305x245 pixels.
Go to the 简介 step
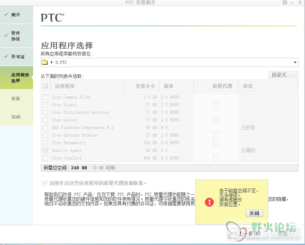[16, 15]
